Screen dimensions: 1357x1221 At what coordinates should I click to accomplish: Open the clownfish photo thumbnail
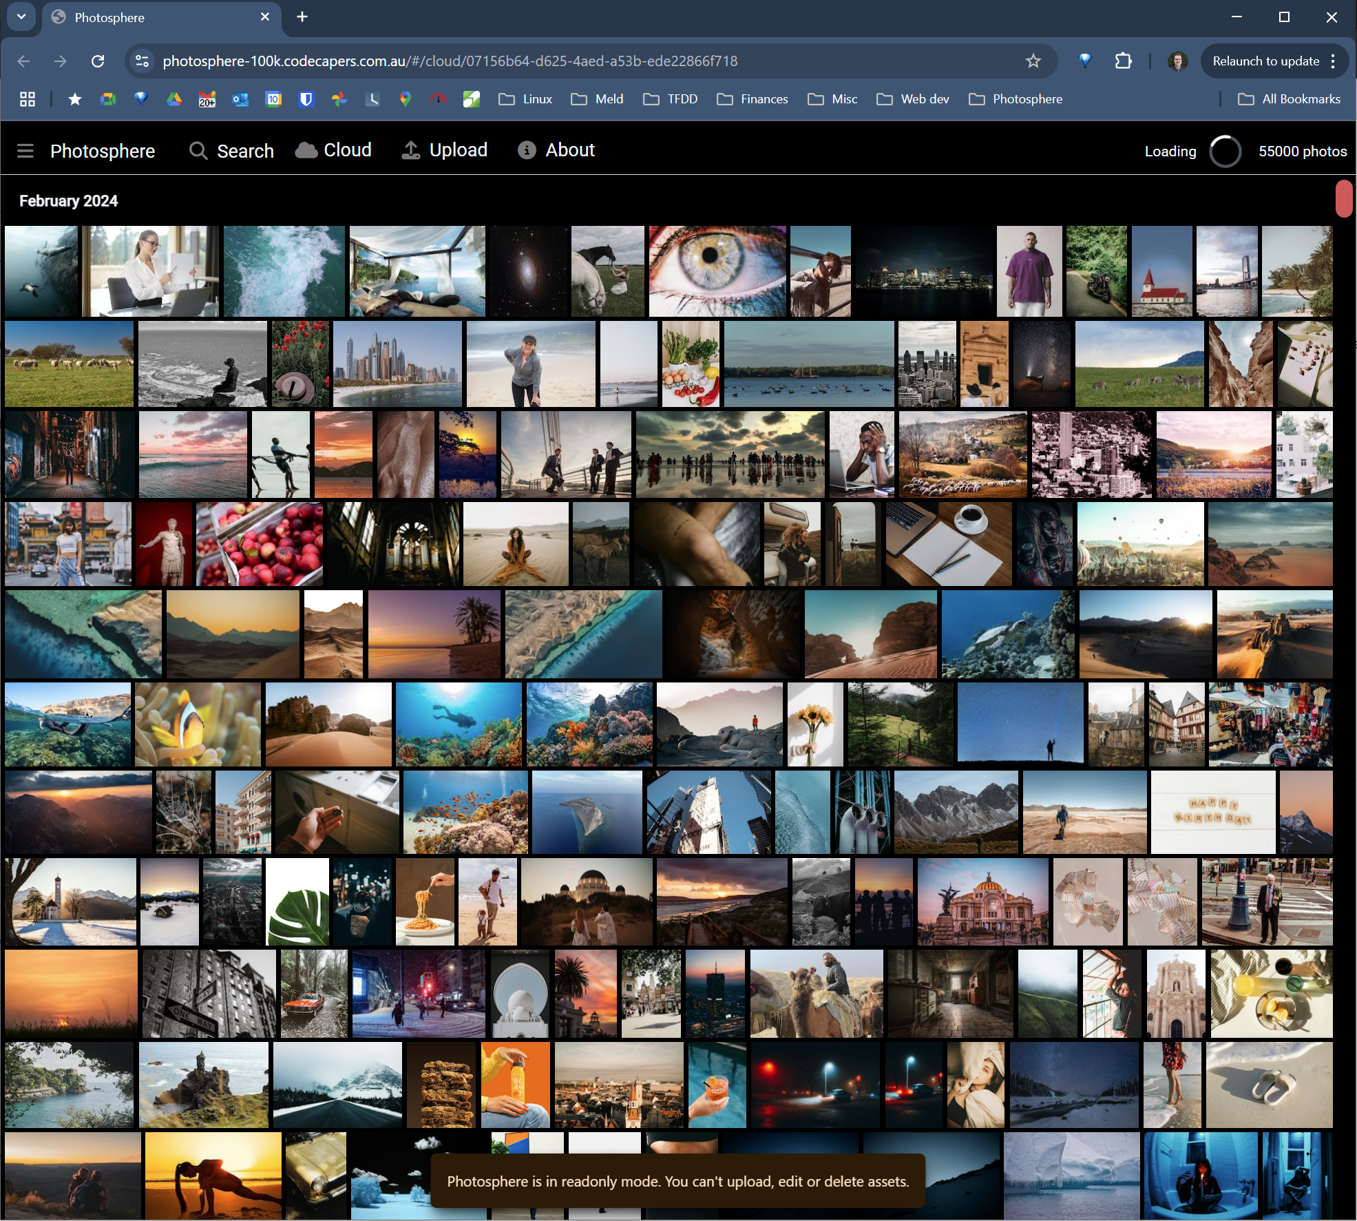[x=198, y=724]
